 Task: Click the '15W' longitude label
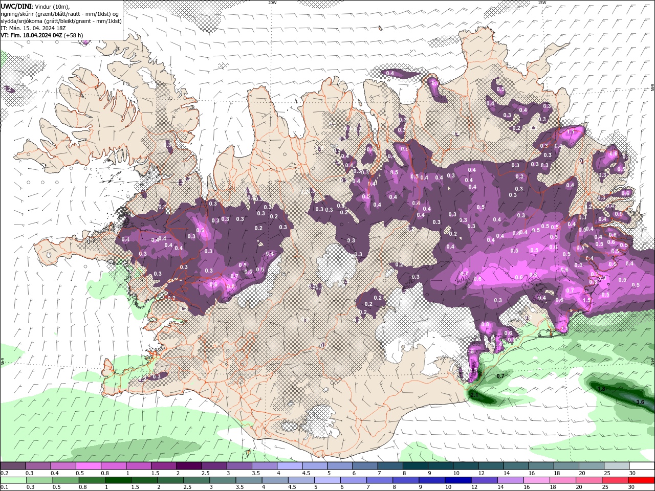pyautogui.click(x=542, y=3)
